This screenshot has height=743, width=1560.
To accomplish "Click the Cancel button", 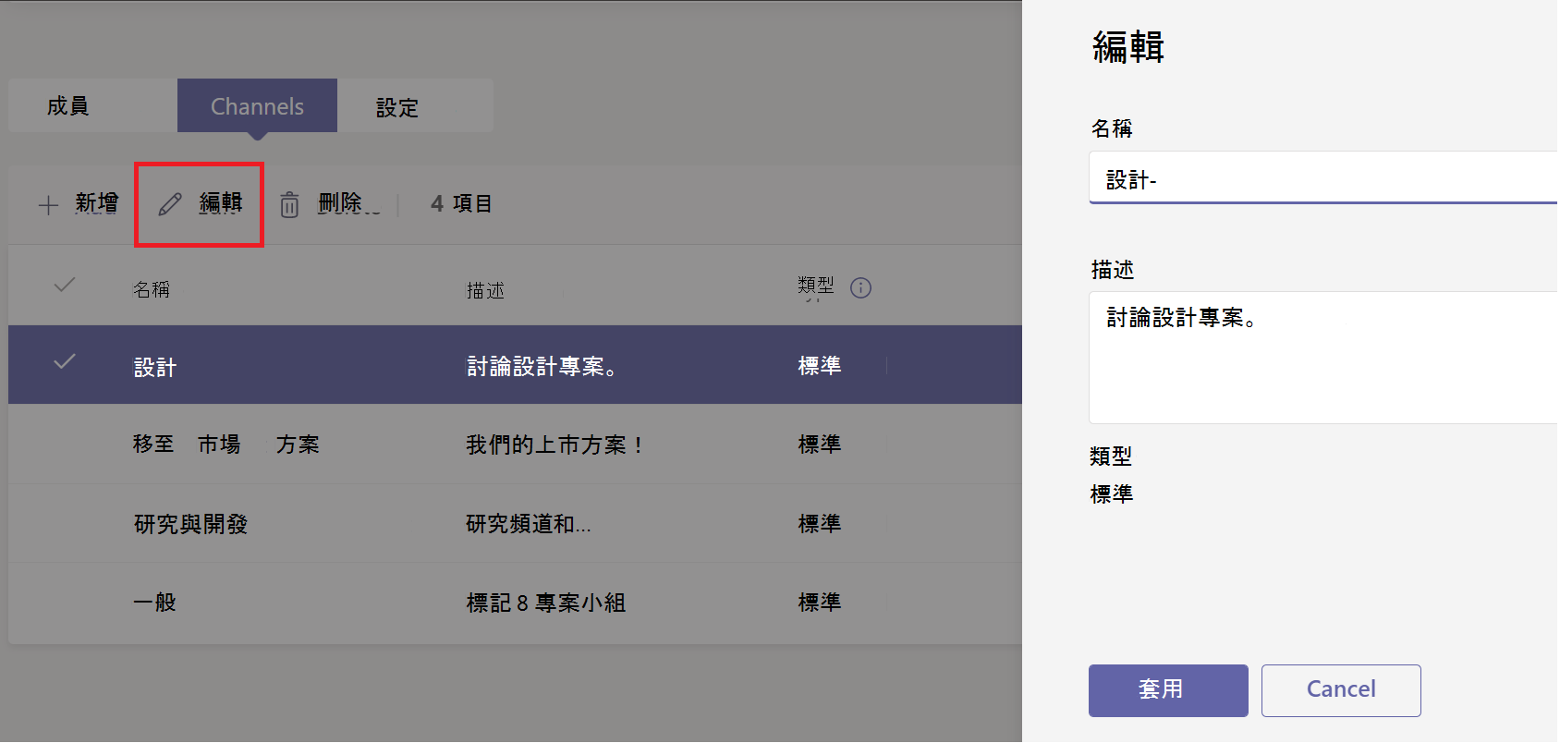I will click(1341, 690).
